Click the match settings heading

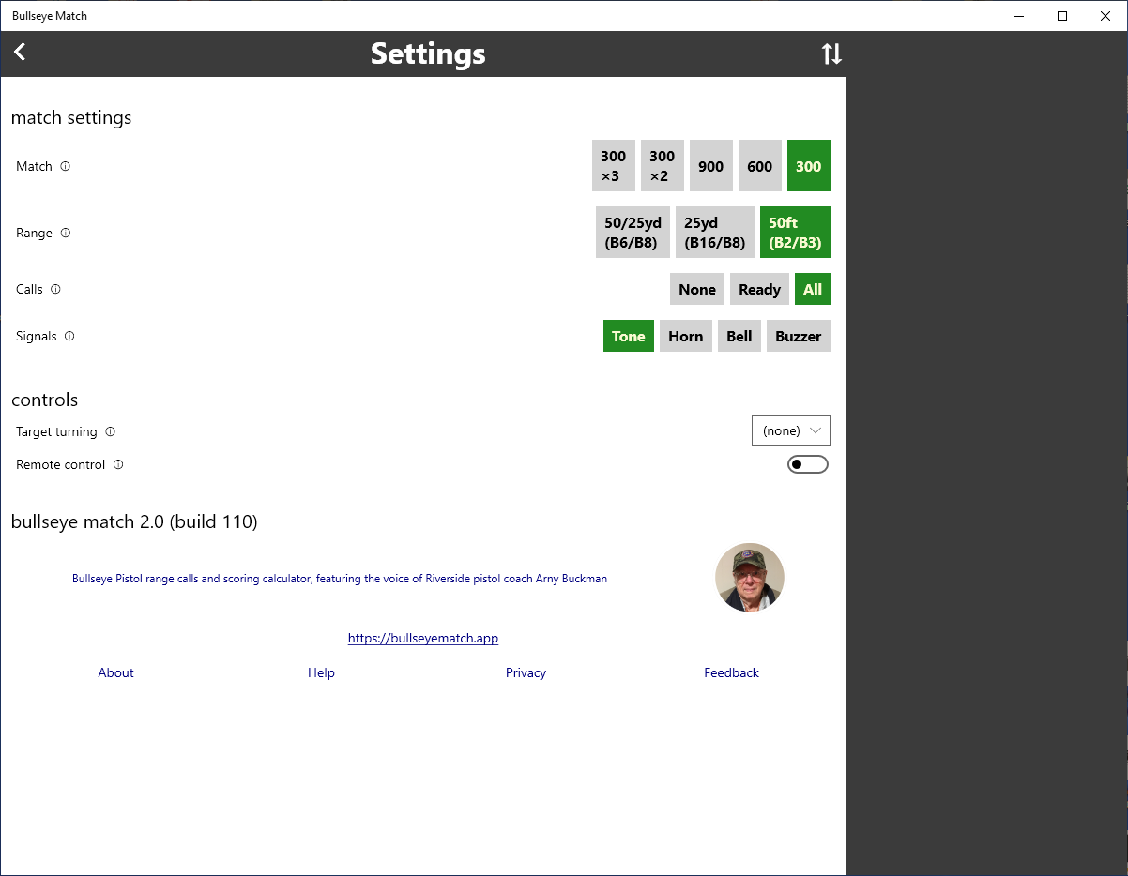71,118
